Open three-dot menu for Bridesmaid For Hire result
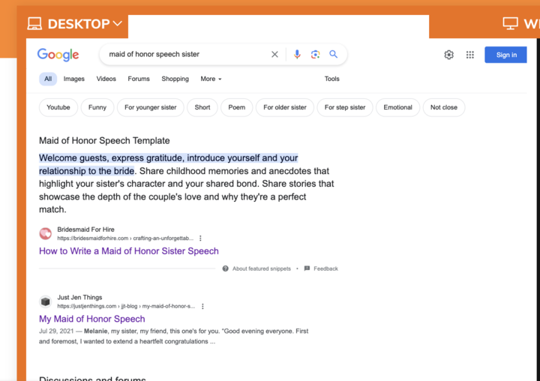Image resolution: width=540 pixels, height=381 pixels. pos(200,238)
